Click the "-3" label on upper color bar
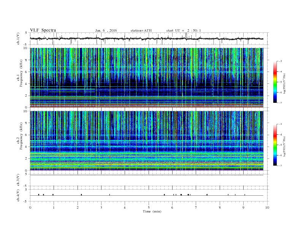This screenshot has height=233, width=301. [x=280, y=61]
